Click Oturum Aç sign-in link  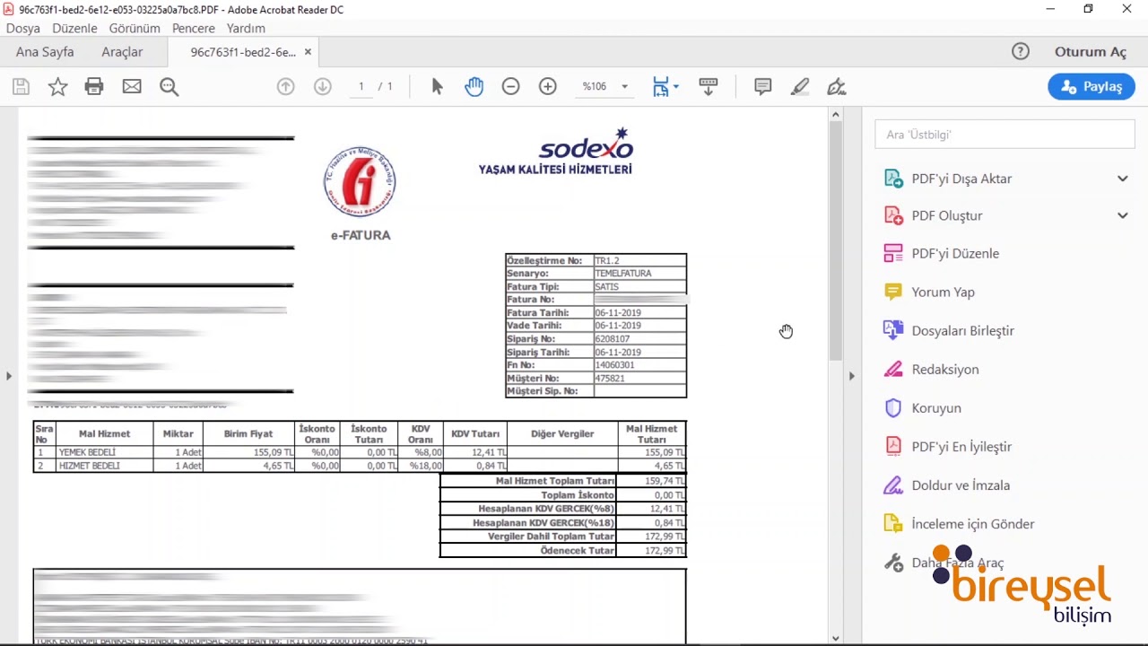click(x=1091, y=51)
